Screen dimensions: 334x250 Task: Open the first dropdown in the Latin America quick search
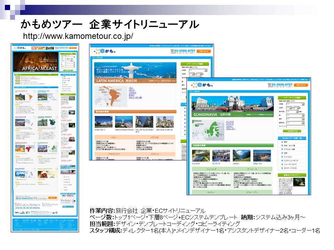coord(198,70)
